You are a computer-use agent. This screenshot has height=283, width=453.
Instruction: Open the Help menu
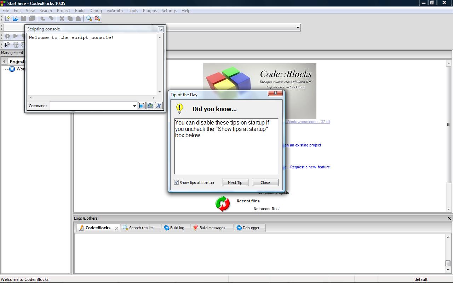coord(186,11)
